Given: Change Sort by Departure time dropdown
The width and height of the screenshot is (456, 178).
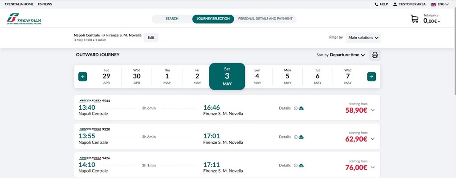Looking at the screenshot, I should coord(347,55).
